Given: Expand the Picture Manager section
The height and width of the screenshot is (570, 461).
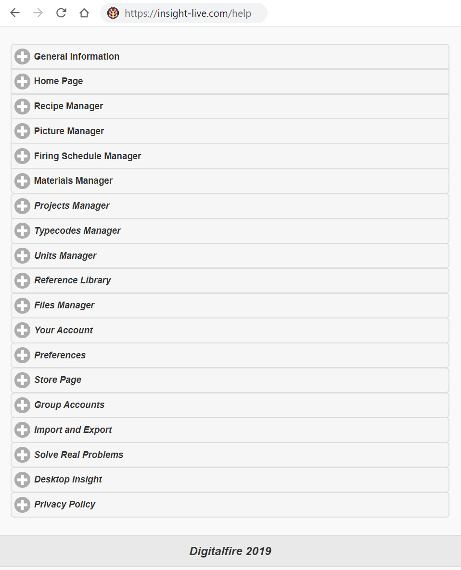Looking at the screenshot, I should [230, 131].
